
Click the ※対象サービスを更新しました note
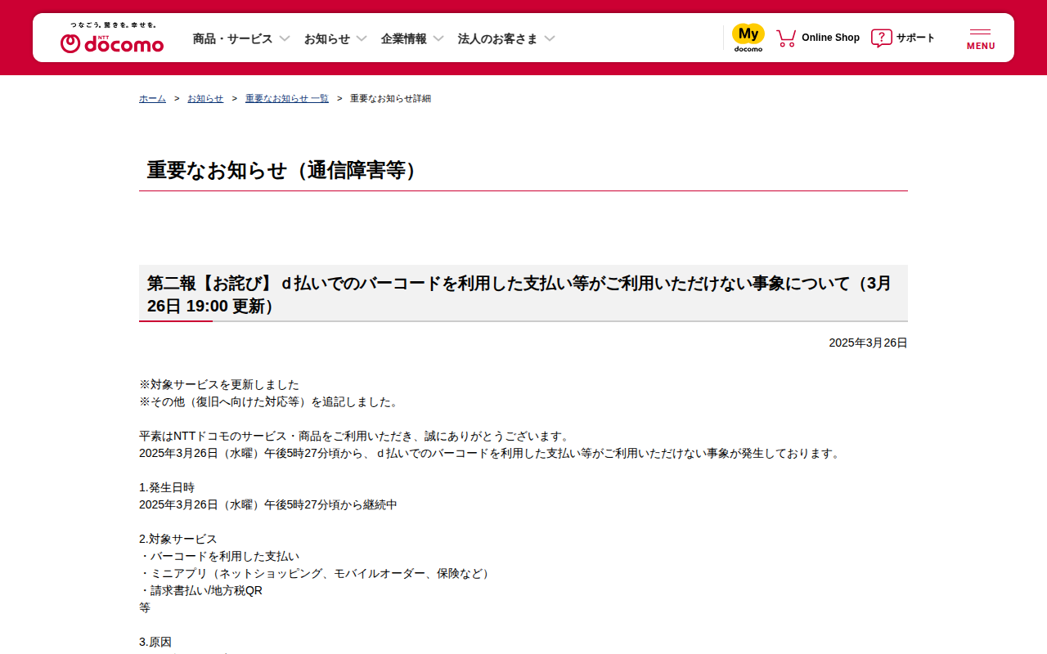click(x=219, y=384)
